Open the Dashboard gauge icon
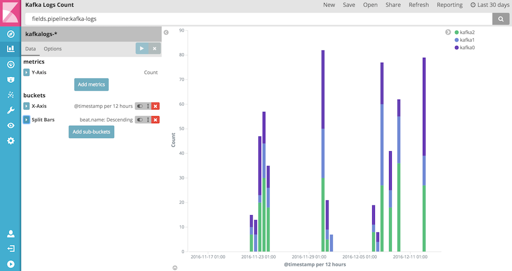 pyautogui.click(x=11, y=64)
